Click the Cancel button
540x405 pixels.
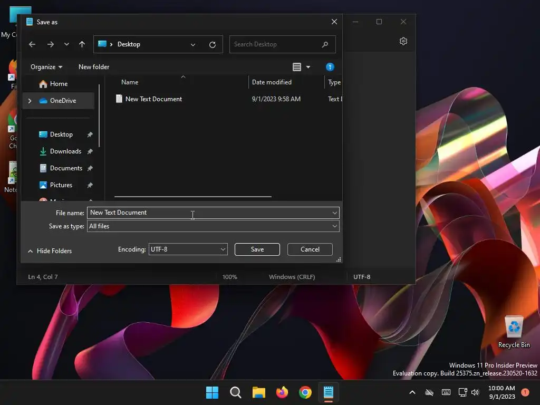310,249
